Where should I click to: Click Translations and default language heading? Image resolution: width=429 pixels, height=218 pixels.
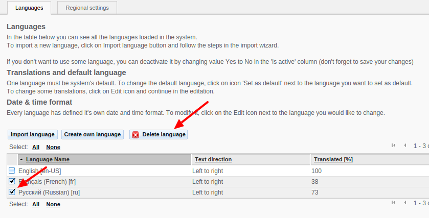66,72
